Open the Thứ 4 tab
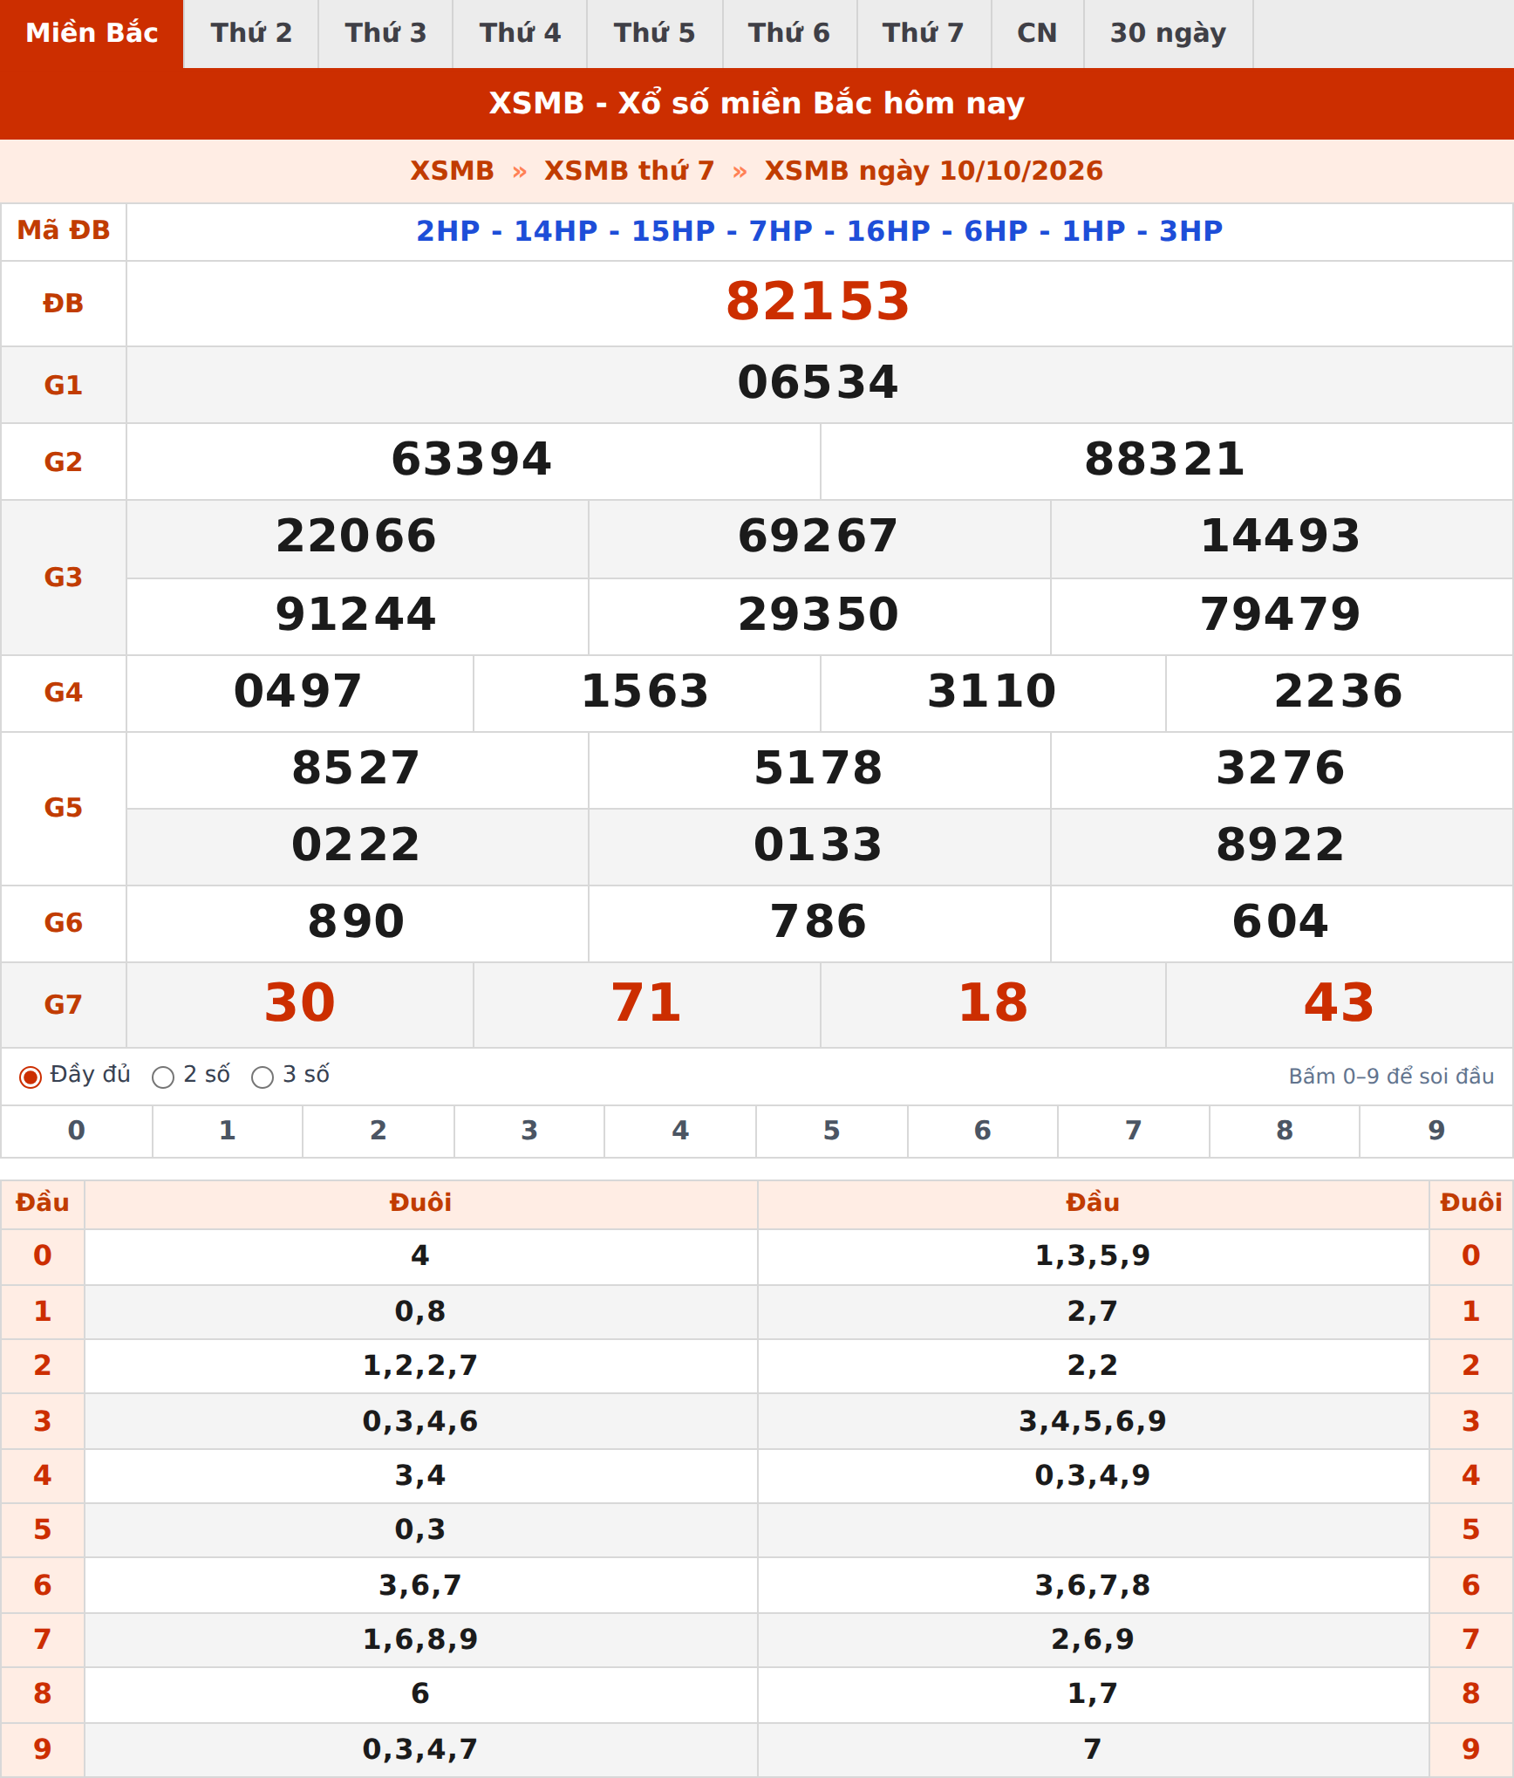The width and height of the screenshot is (1514, 1778). 520,33
